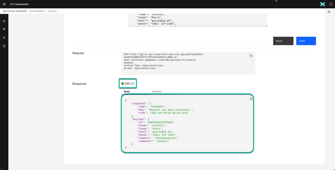Screen dimensions: 335x170
Task: Open the dashboards icon in the left sidebar
Action: point(4,29)
